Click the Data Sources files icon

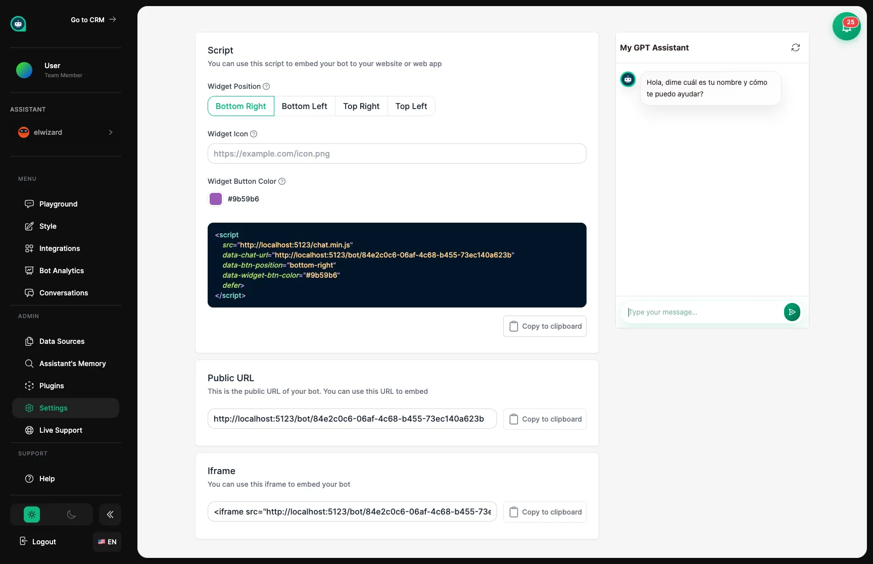(x=29, y=341)
